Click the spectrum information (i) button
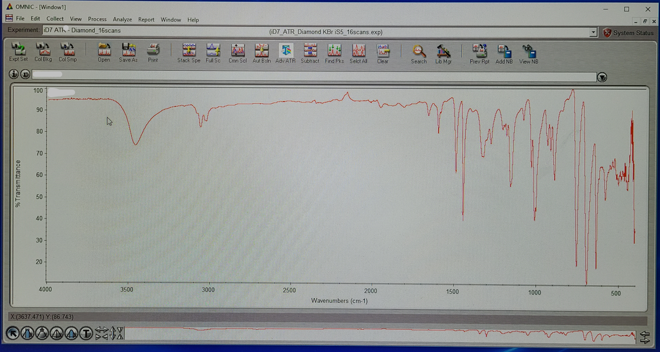Screen dimensions: 660x352 [14, 74]
